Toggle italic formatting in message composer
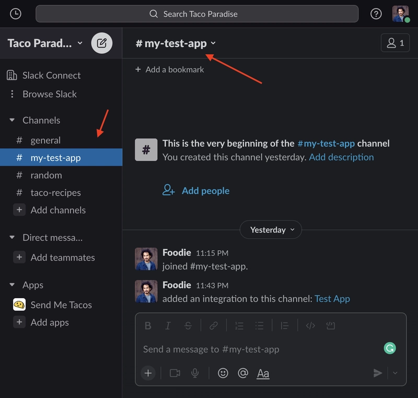 tap(168, 326)
